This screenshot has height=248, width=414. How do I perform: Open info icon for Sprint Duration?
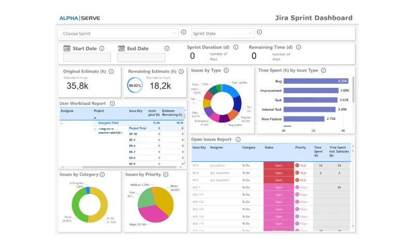coord(236,47)
